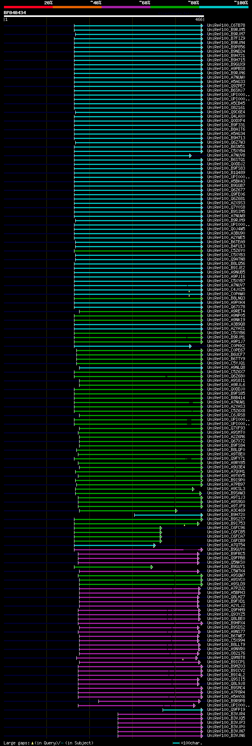252x746 pixels.
Task: Select hit label UniRef100_C0PKK2
Action: coord(226,346)
